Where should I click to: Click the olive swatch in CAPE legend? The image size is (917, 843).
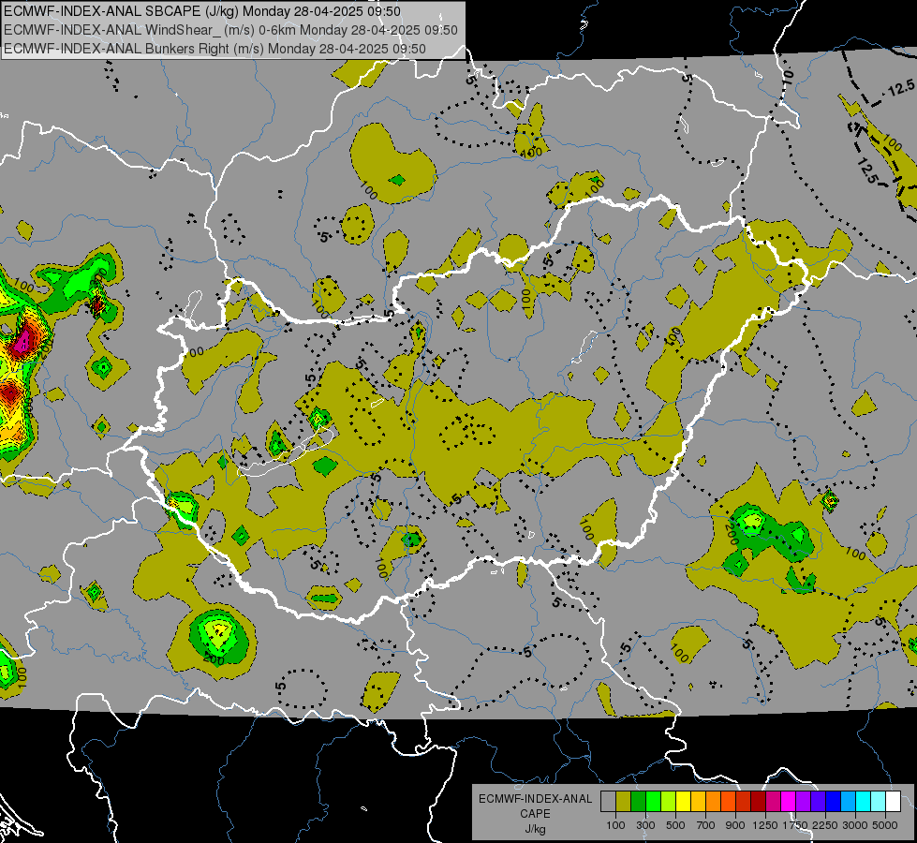tap(624, 801)
